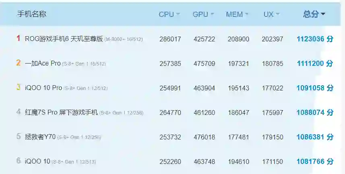Viewport: 345px width, 174px height.
Task: Click CPU score 257385
Action: click(x=170, y=64)
